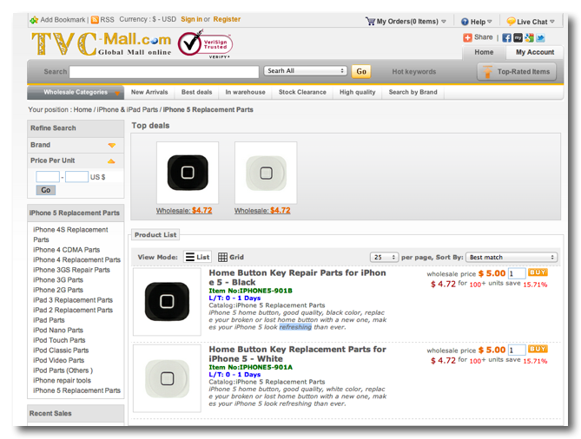Click the Product List tab

click(155, 234)
